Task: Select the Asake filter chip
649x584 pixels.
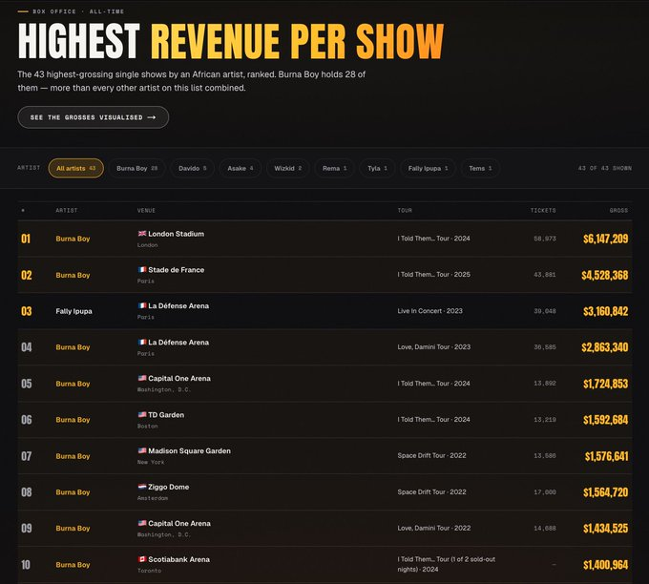Action: point(241,168)
